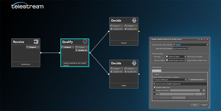Click the Edit Filename Pattern button
Screen dimensions: 221x111
tap(198, 80)
